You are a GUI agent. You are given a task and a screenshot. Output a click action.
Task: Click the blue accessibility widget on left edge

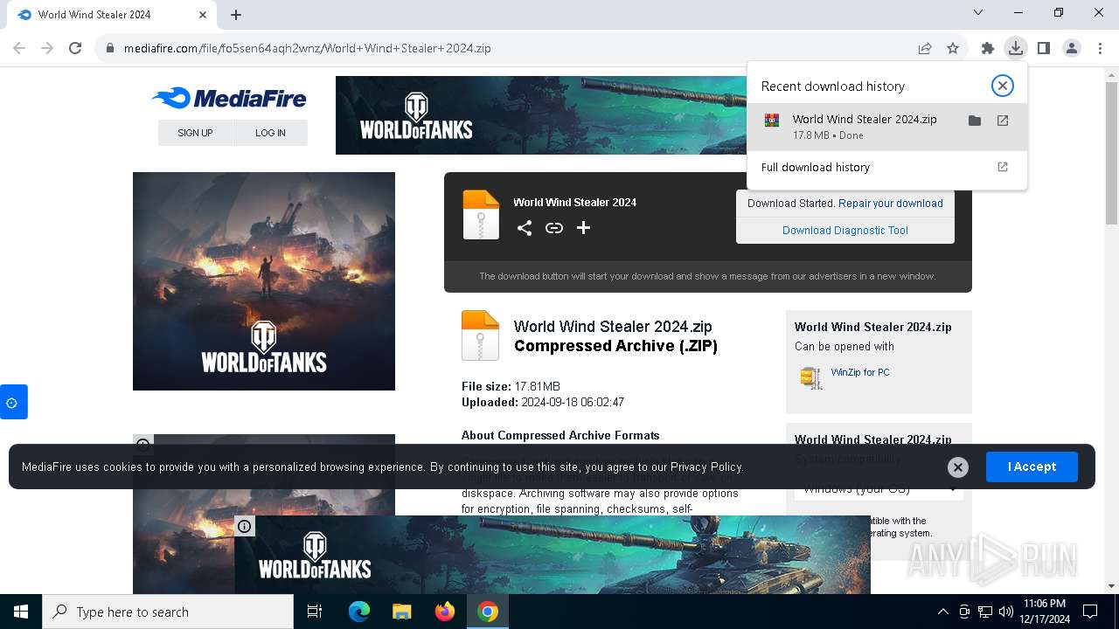pos(12,403)
